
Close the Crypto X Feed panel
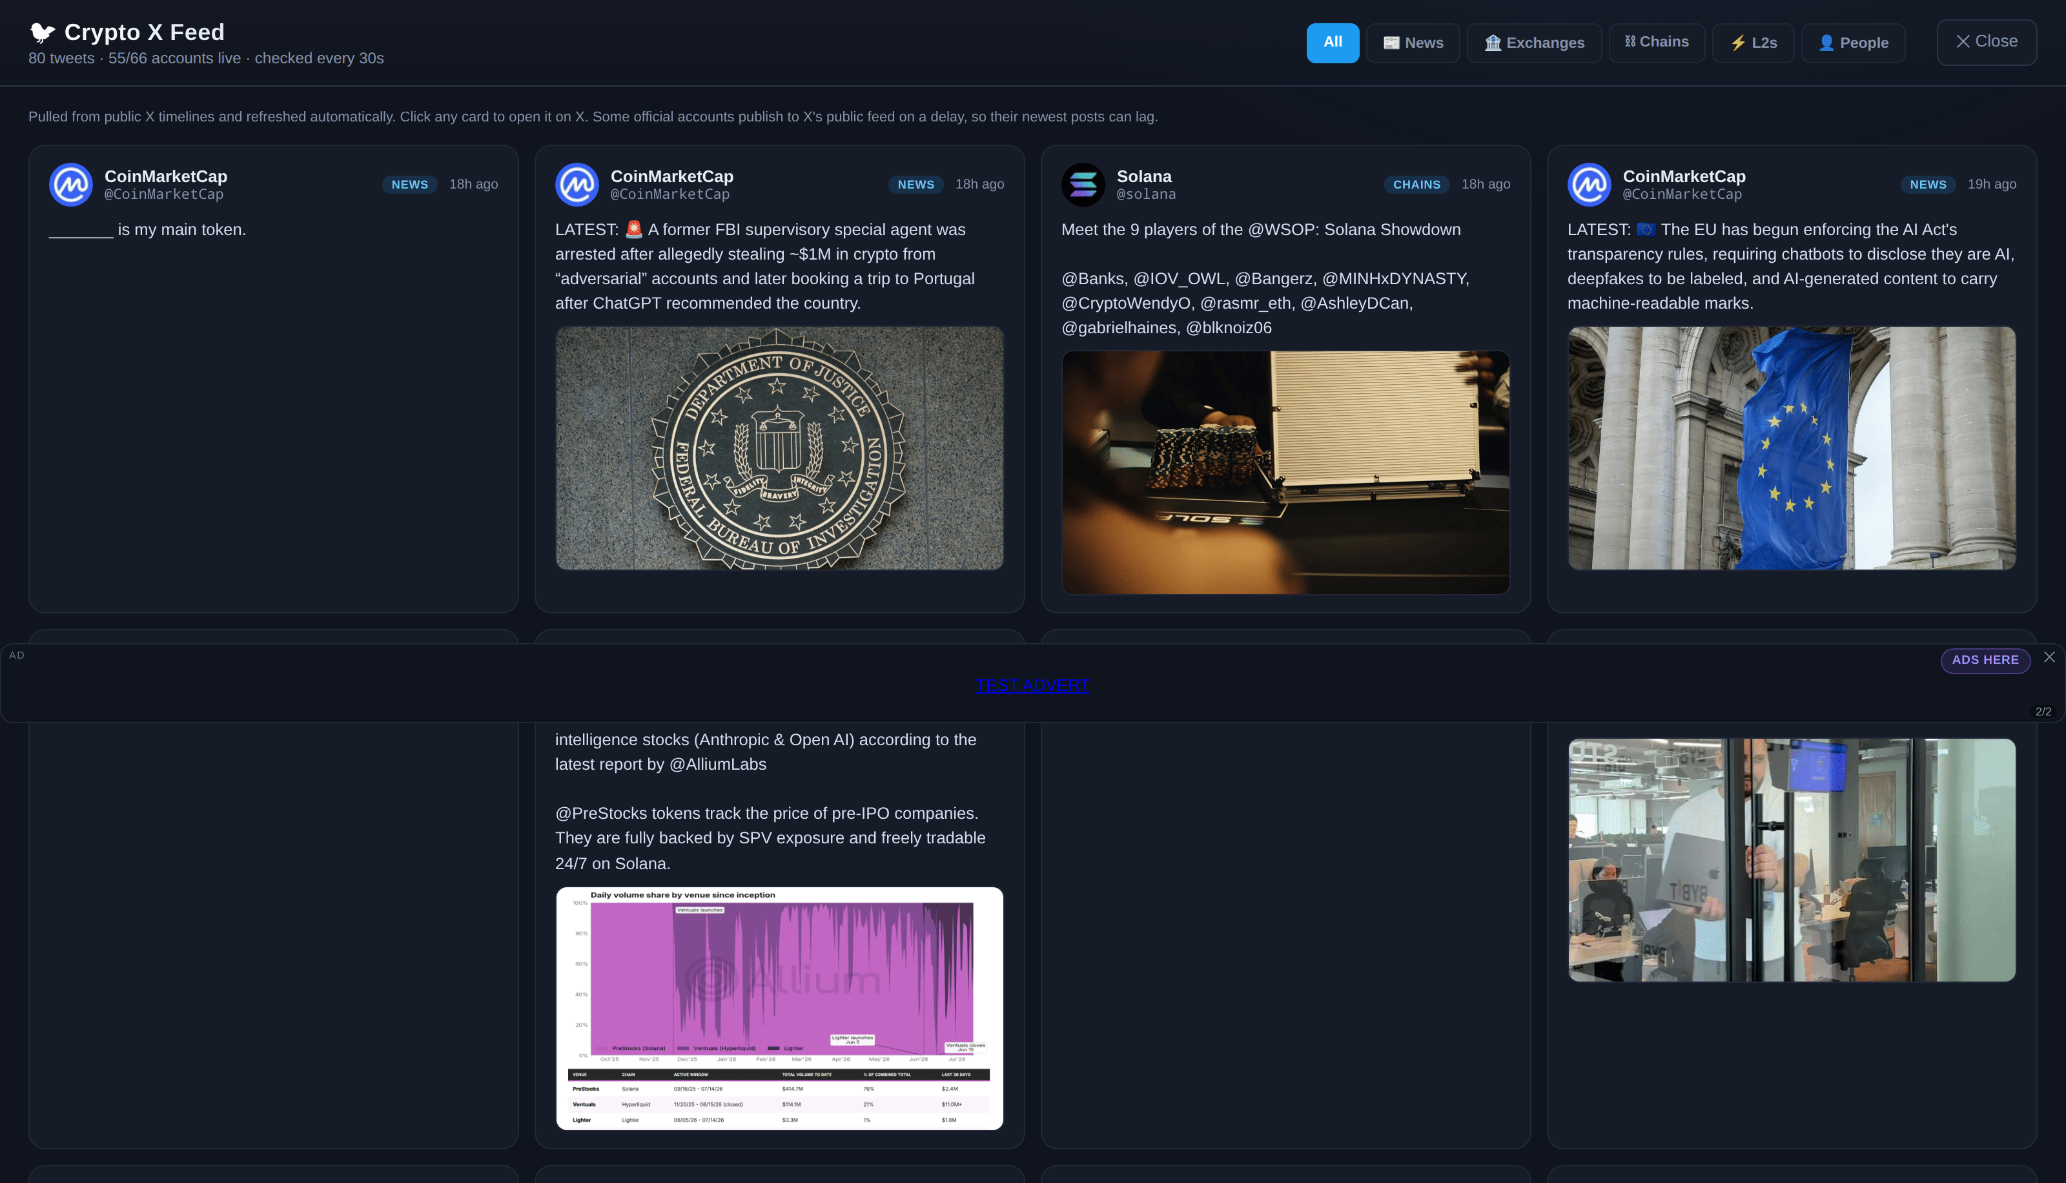click(1985, 41)
